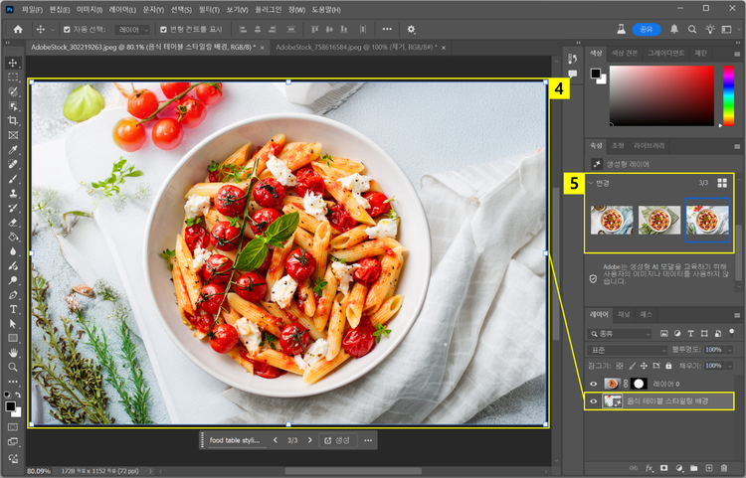This screenshot has width=746, height=478.
Task: Select the Eraser tool
Action: [13, 223]
